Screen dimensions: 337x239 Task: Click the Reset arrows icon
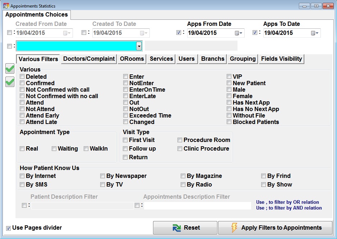(176, 228)
